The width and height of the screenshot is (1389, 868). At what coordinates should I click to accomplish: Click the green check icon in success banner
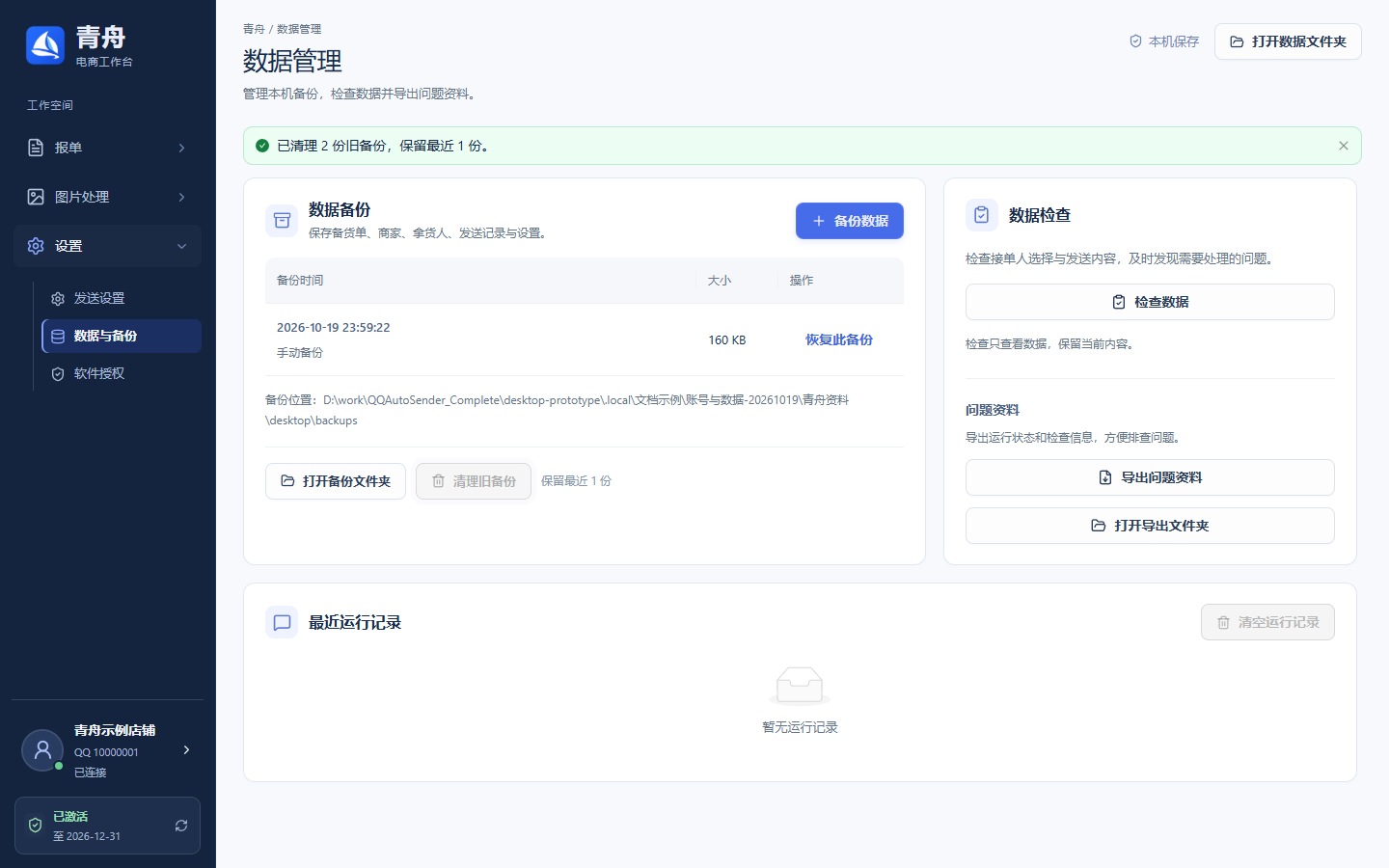tap(262, 146)
